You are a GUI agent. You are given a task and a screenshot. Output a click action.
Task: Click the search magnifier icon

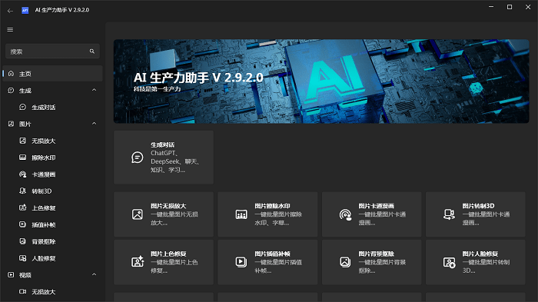click(x=92, y=51)
